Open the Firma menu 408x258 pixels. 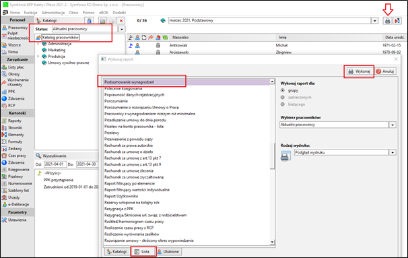(x=15, y=13)
